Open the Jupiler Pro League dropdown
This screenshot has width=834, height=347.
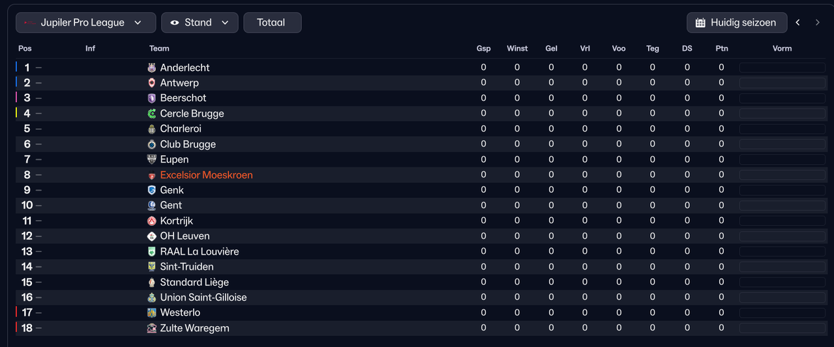click(x=86, y=23)
